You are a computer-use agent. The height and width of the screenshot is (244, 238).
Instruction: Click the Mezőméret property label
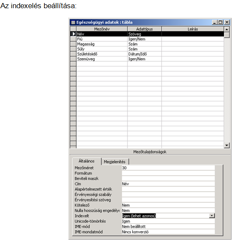tap(84, 168)
